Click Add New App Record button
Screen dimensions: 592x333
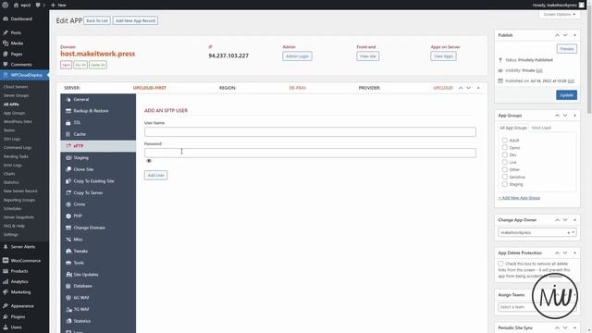(x=135, y=20)
